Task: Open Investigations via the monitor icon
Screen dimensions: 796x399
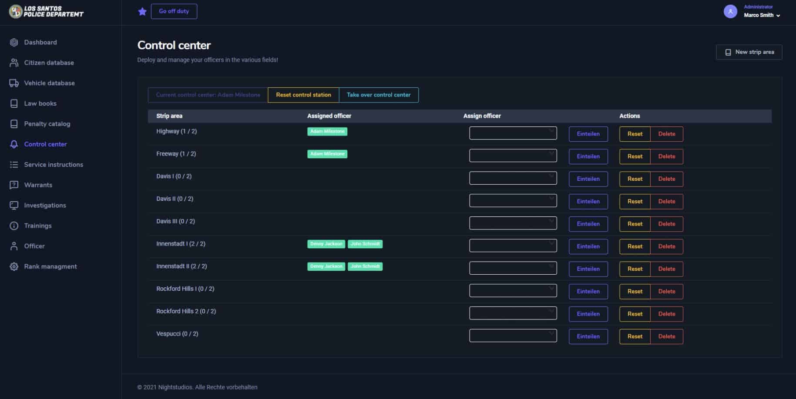Action: pos(13,205)
